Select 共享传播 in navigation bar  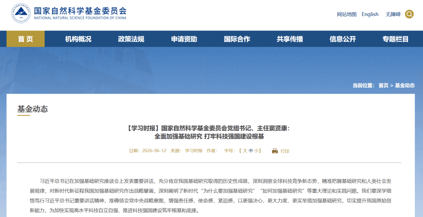pyautogui.click(x=290, y=39)
